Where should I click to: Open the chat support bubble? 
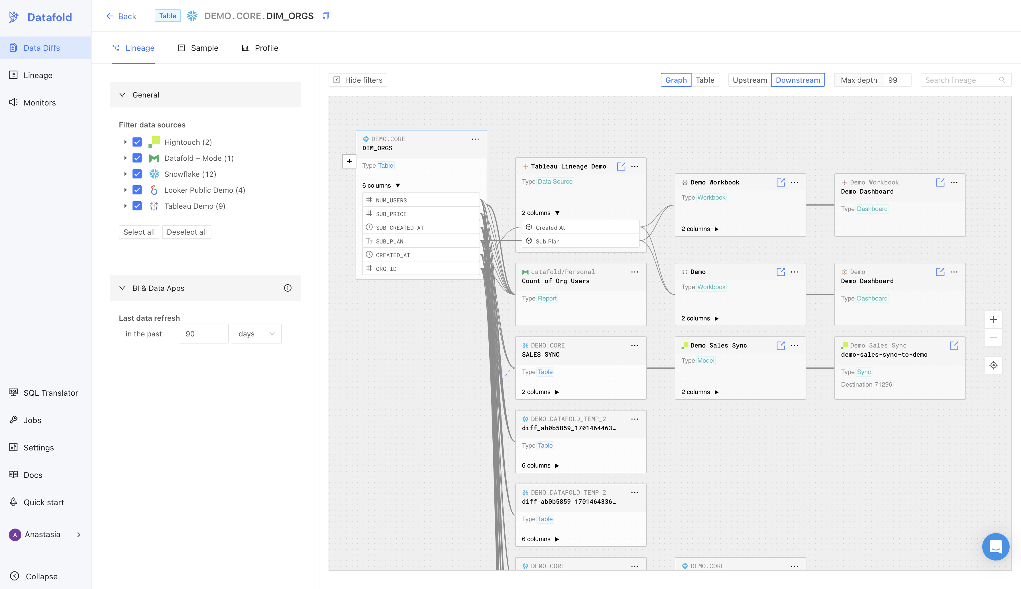[x=996, y=547]
